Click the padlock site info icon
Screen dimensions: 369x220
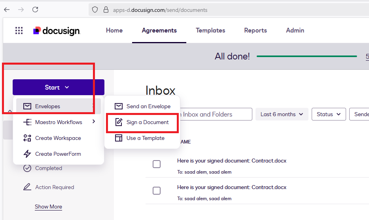tap(106, 10)
